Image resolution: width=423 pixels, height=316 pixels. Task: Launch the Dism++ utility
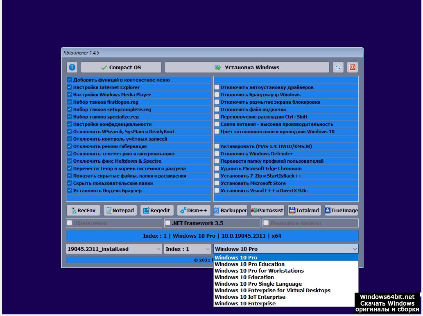coord(194,210)
